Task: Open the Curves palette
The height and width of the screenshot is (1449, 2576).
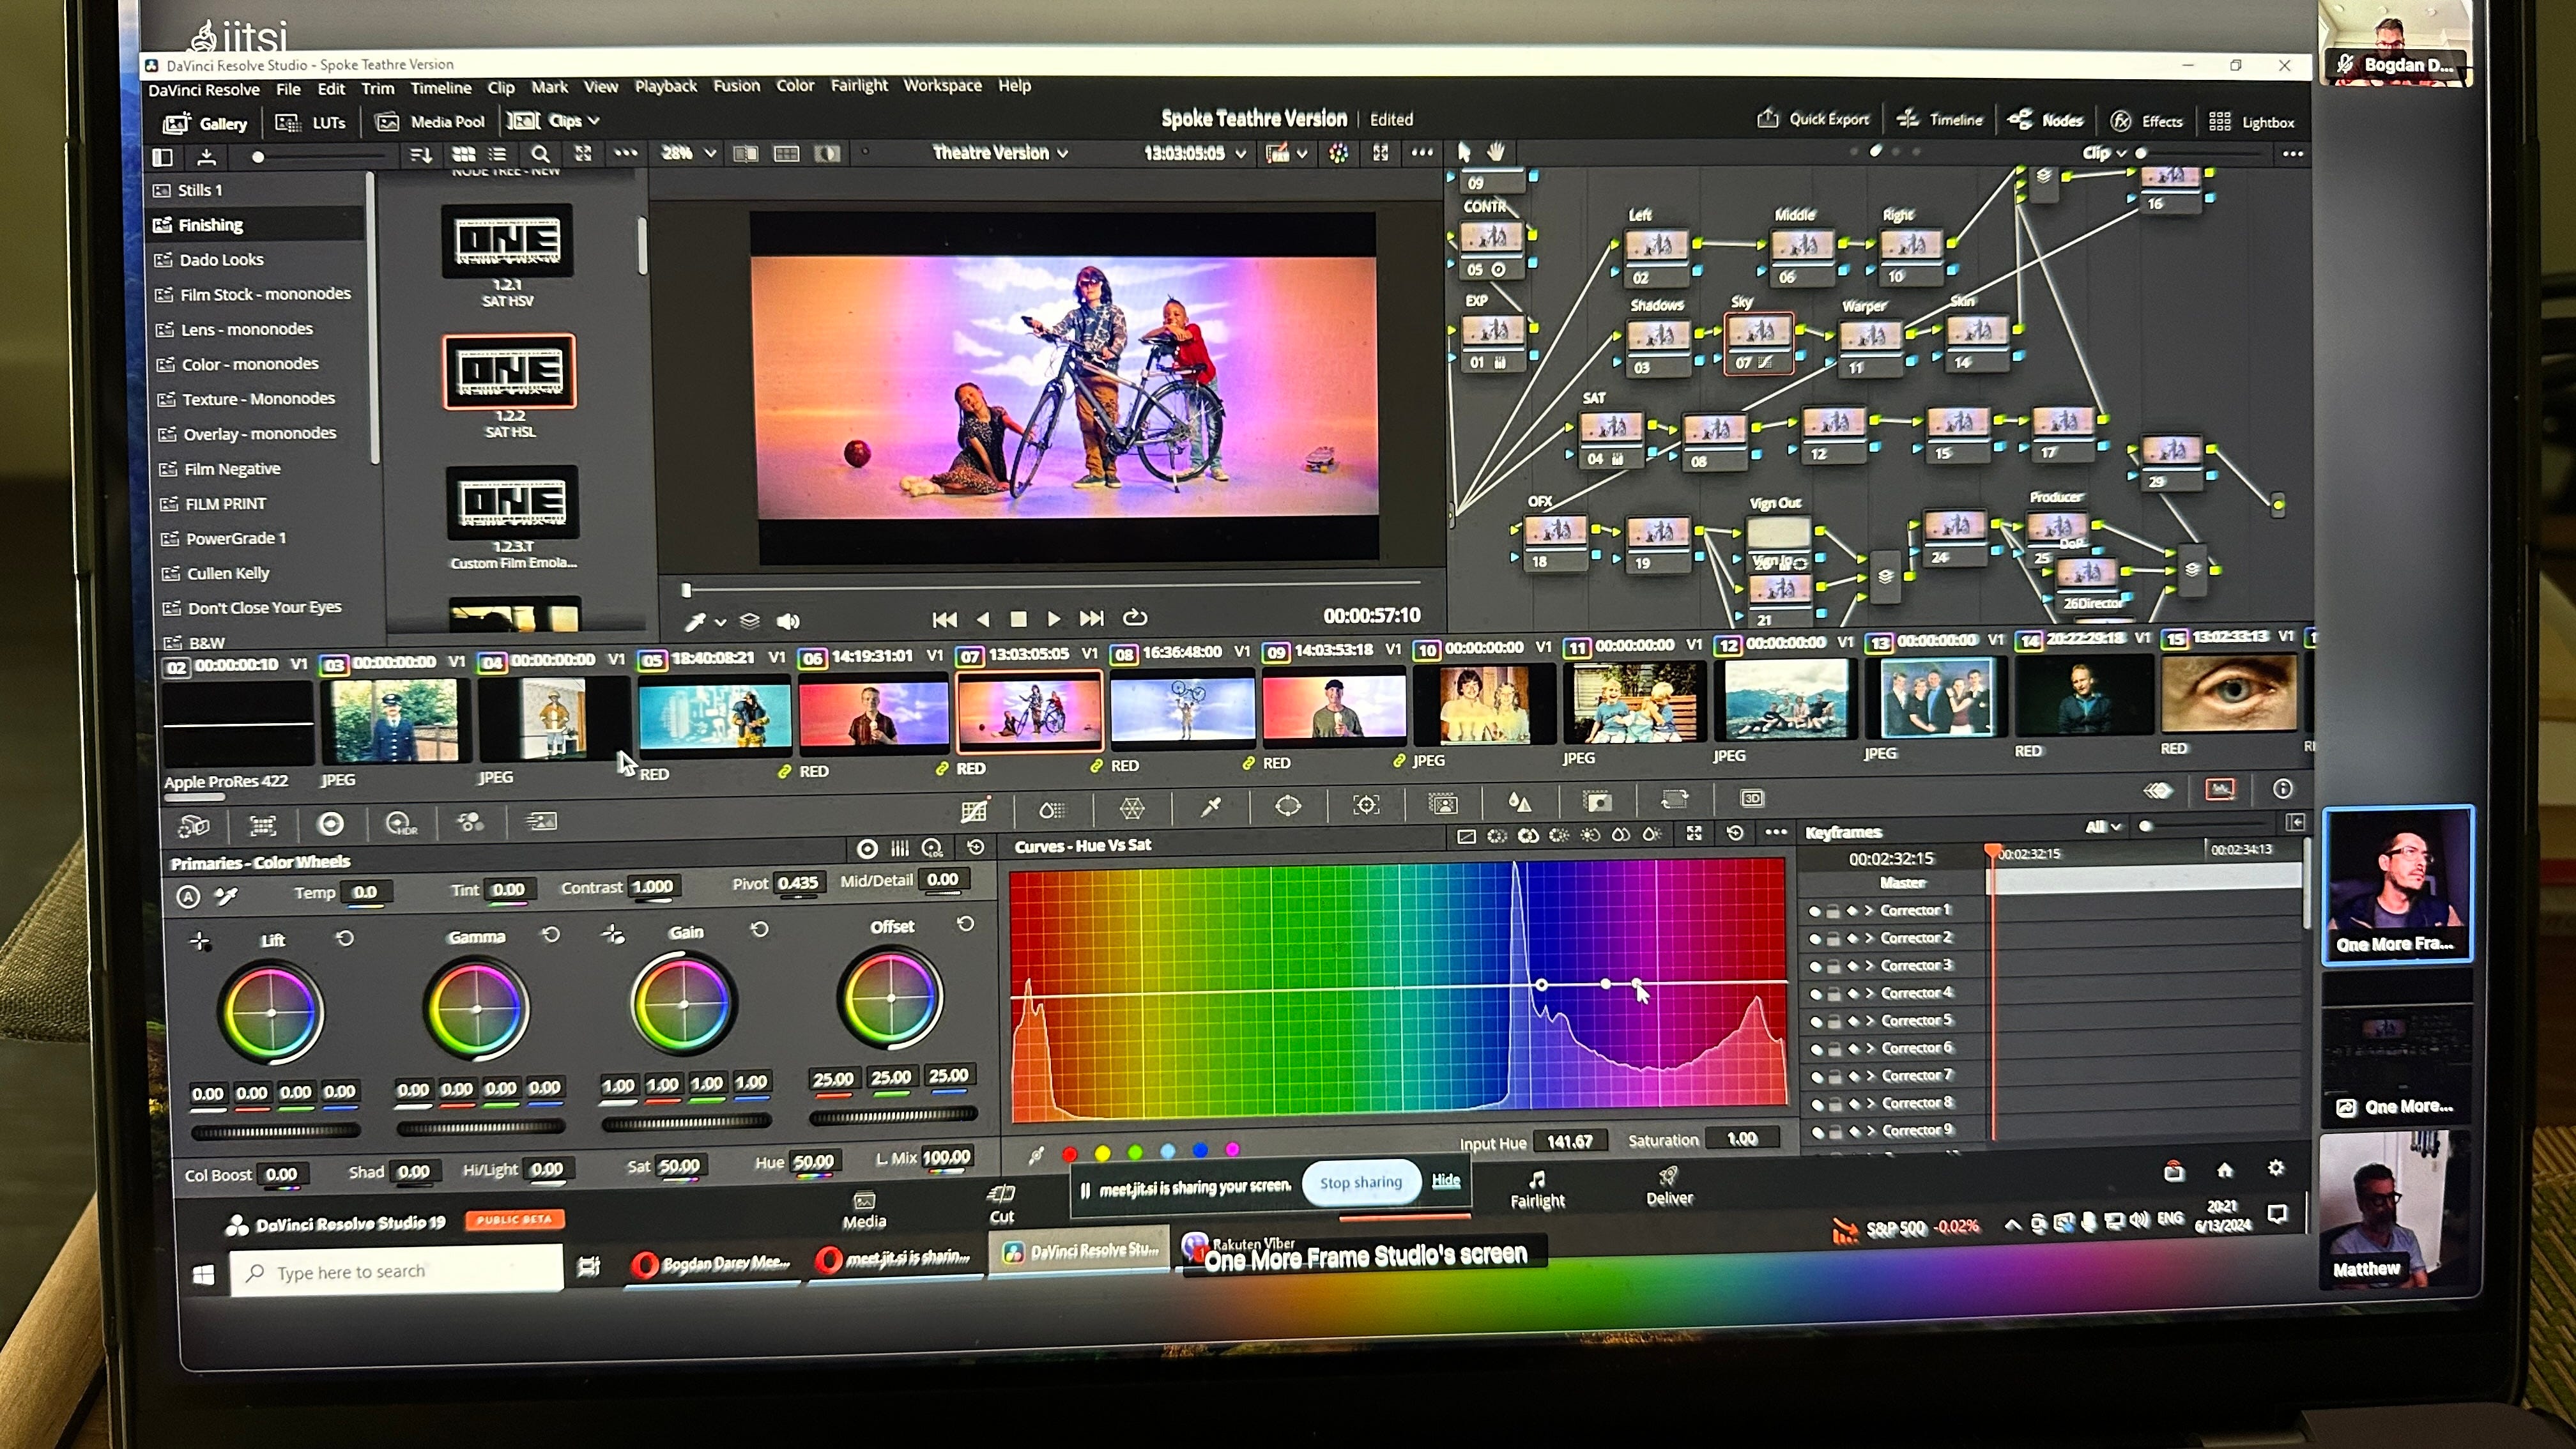Action: [974, 811]
